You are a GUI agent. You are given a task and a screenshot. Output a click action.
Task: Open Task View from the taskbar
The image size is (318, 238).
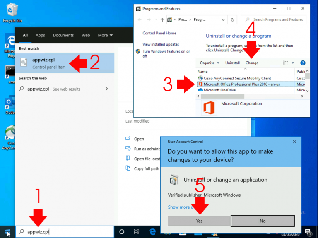click(x=137, y=232)
